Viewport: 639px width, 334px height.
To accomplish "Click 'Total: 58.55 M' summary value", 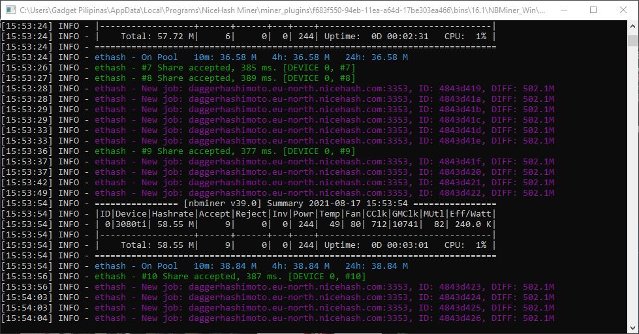I will [x=157, y=245].
